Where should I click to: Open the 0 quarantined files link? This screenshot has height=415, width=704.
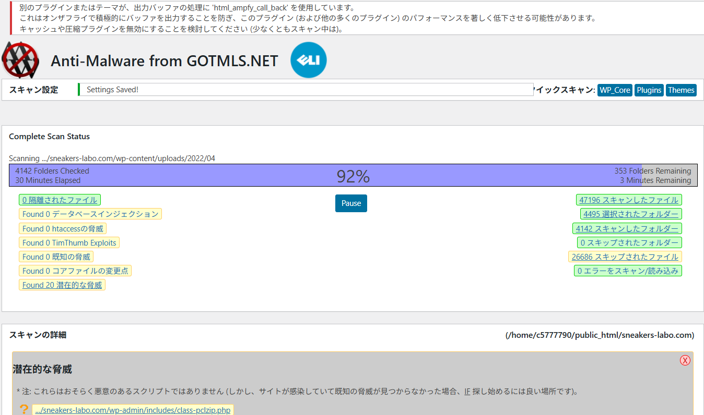[60, 200]
